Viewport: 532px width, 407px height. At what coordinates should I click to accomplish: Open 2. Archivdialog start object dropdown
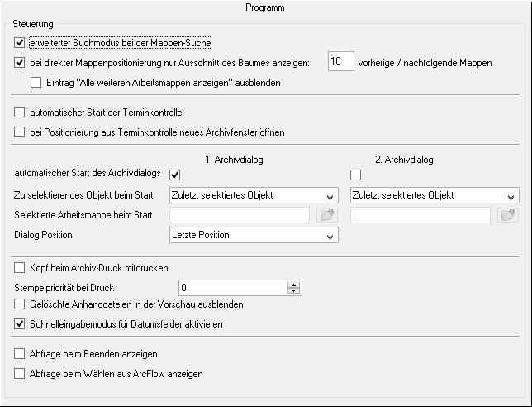[435, 195]
